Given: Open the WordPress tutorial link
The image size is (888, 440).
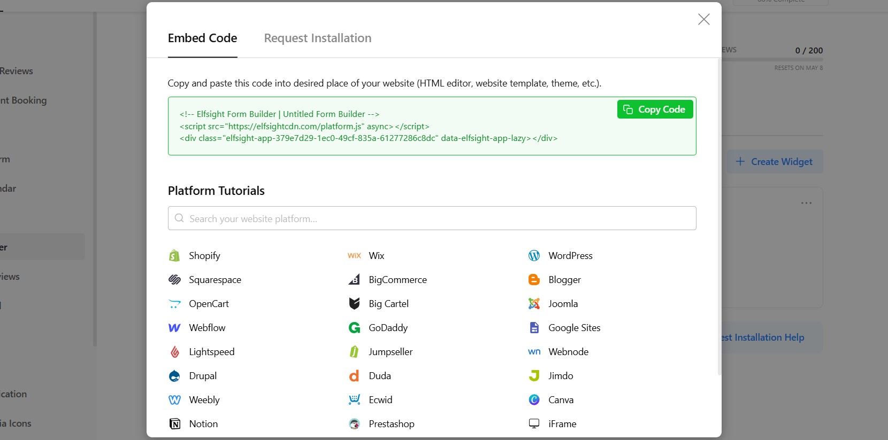Looking at the screenshot, I should tap(570, 256).
